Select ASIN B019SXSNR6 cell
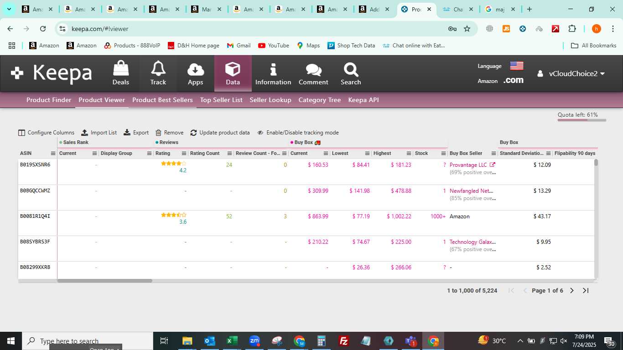 click(35, 165)
